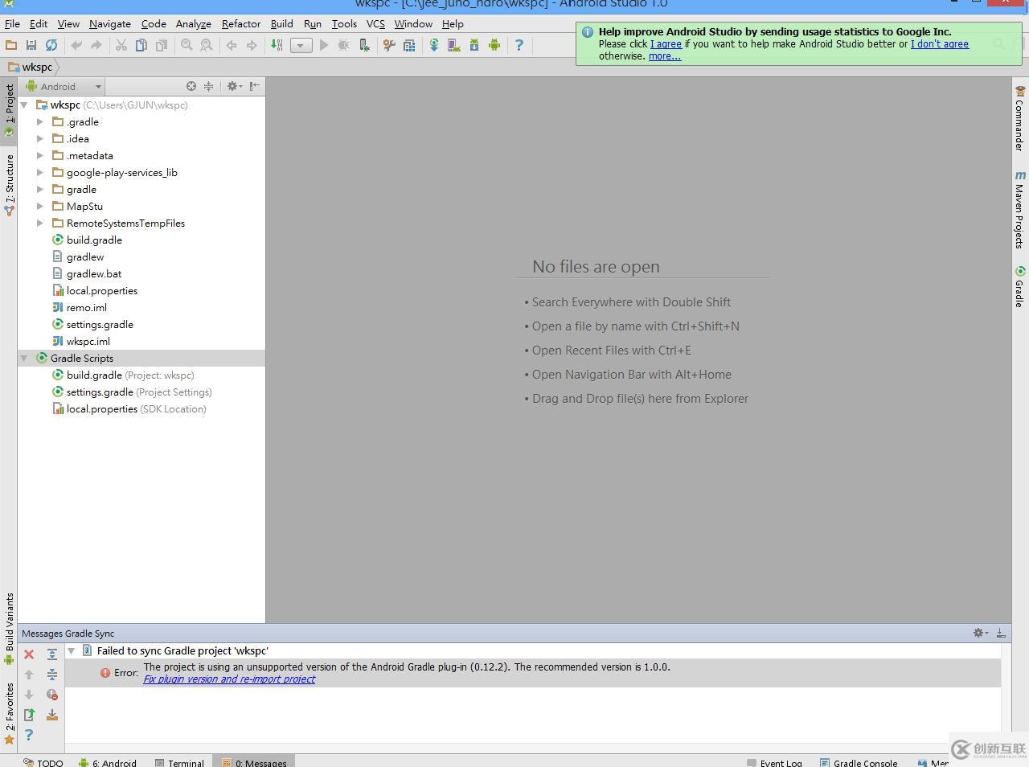Switch to the Terminal tool tab

click(x=179, y=762)
